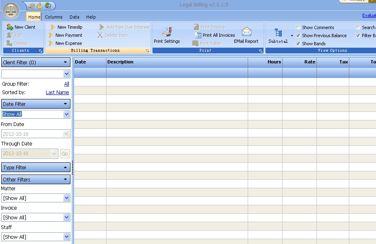Click the New Payment icon

pyautogui.click(x=51, y=35)
